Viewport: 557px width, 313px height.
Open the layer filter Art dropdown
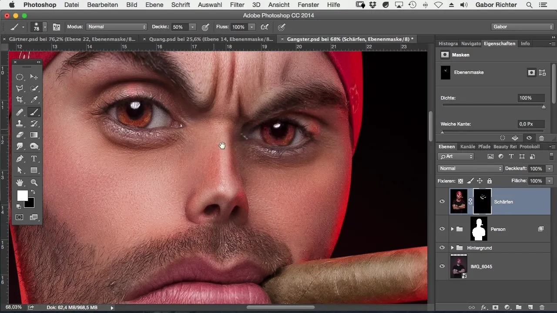click(456, 156)
